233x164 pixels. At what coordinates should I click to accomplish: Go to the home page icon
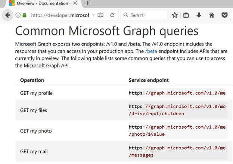coord(212,15)
